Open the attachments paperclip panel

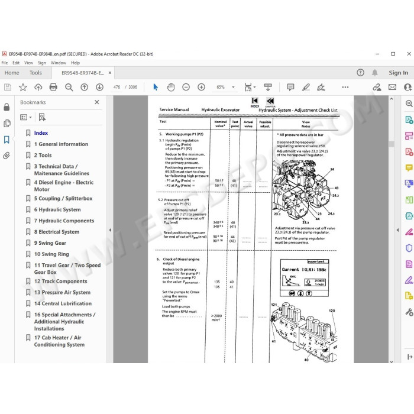point(7,156)
